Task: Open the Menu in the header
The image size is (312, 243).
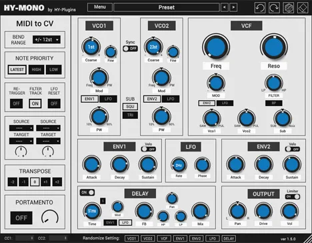Action: click(x=100, y=7)
